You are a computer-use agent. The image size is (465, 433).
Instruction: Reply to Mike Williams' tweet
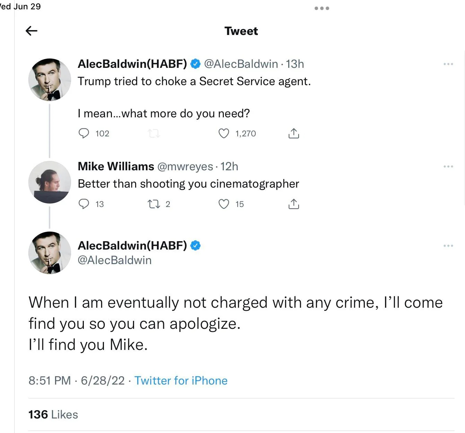click(x=84, y=204)
